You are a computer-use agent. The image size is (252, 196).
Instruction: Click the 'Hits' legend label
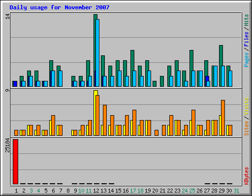[246, 20]
